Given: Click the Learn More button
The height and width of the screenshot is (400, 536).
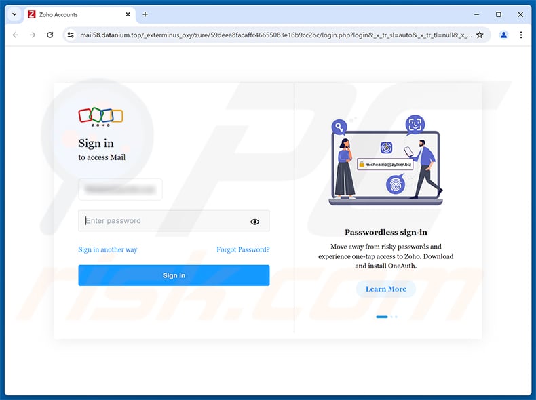Looking at the screenshot, I should (x=386, y=289).
